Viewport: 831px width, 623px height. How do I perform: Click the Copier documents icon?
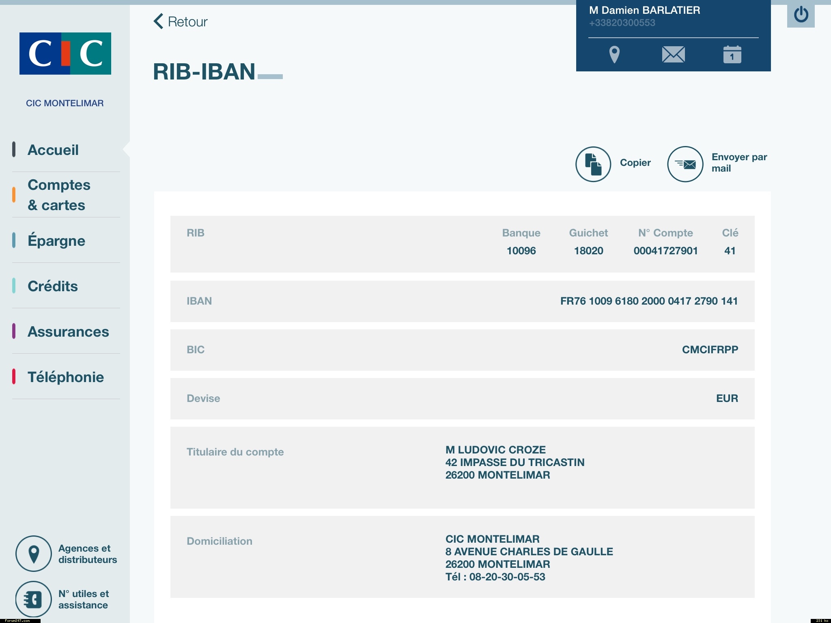pos(593,164)
